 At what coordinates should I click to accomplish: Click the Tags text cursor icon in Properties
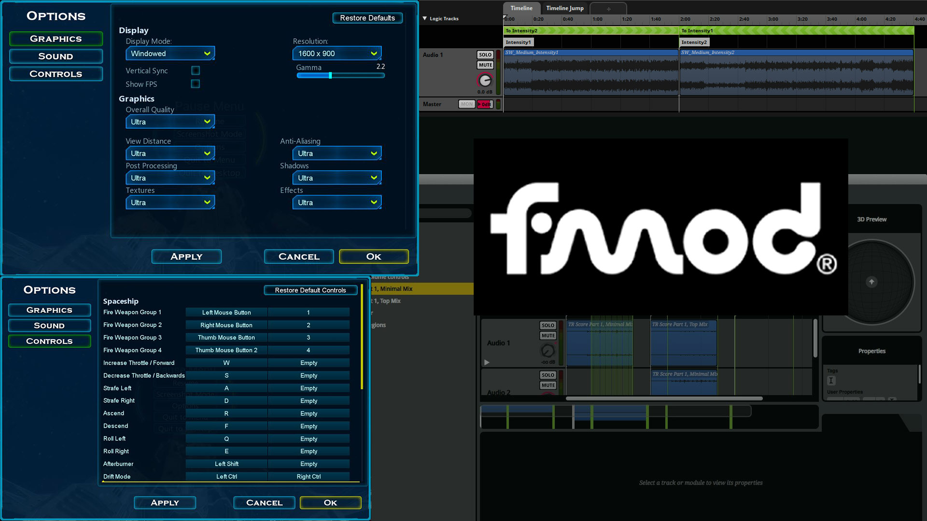(831, 381)
